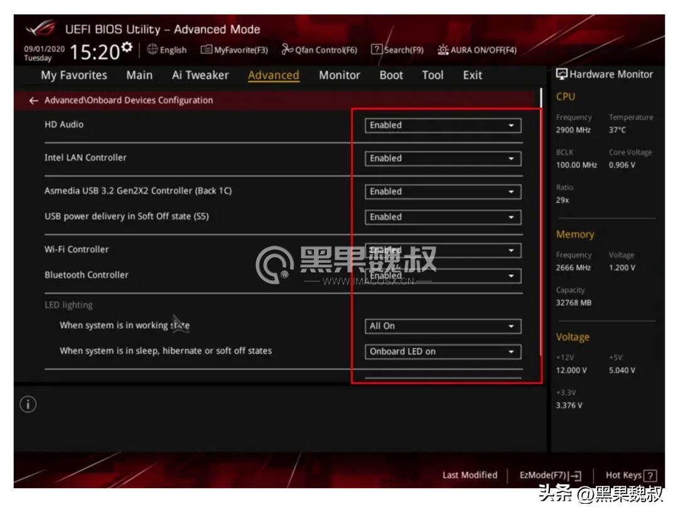Disable USB power delivery in Soft Off state
This screenshot has height=517, width=678.
443,216
